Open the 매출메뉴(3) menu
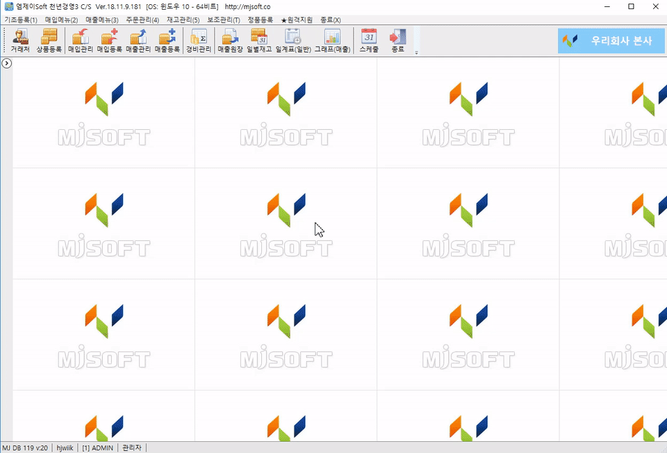Viewport: 667px width, 453px height. pyautogui.click(x=101, y=20)
